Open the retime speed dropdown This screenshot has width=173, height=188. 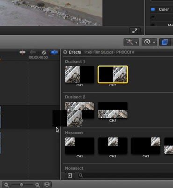pos(149,42)
